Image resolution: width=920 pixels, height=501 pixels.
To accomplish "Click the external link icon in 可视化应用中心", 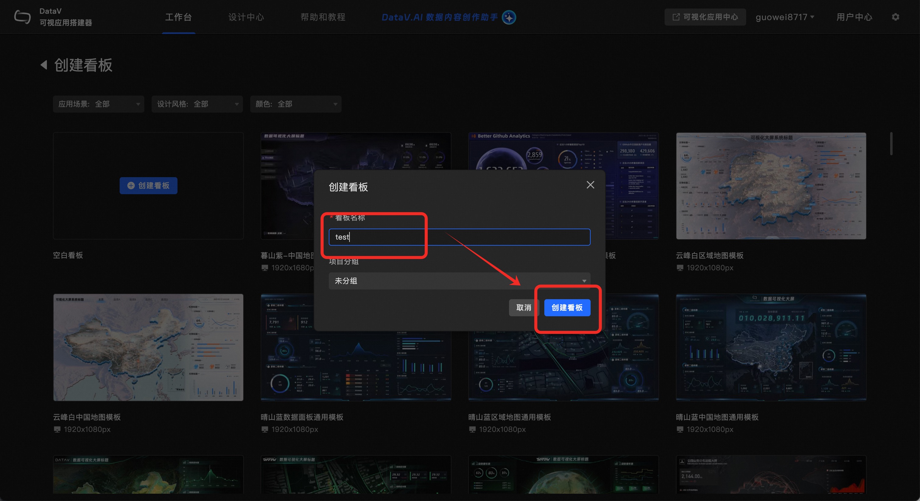I will (676, 17).
